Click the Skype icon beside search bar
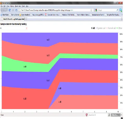The width and height of the screenshot is (124, 119). pyautogui.click(x=121, y=10)
